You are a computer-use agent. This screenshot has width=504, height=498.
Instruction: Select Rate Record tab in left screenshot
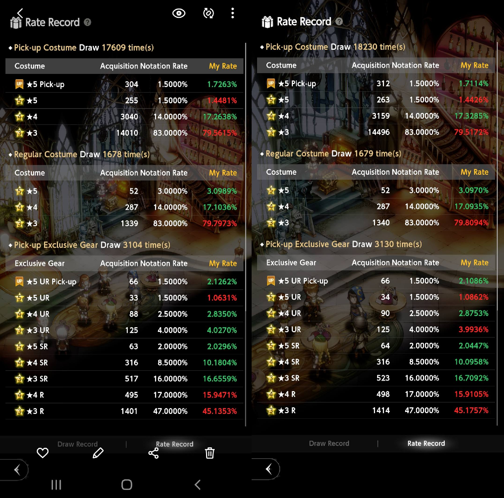click(174, 444)
